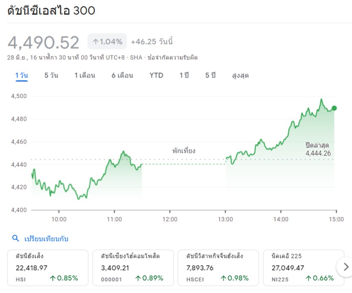Open the ดัชนีฮั่งเส็ง HSI card
The image size is (352, 293).
pos(47,267)
